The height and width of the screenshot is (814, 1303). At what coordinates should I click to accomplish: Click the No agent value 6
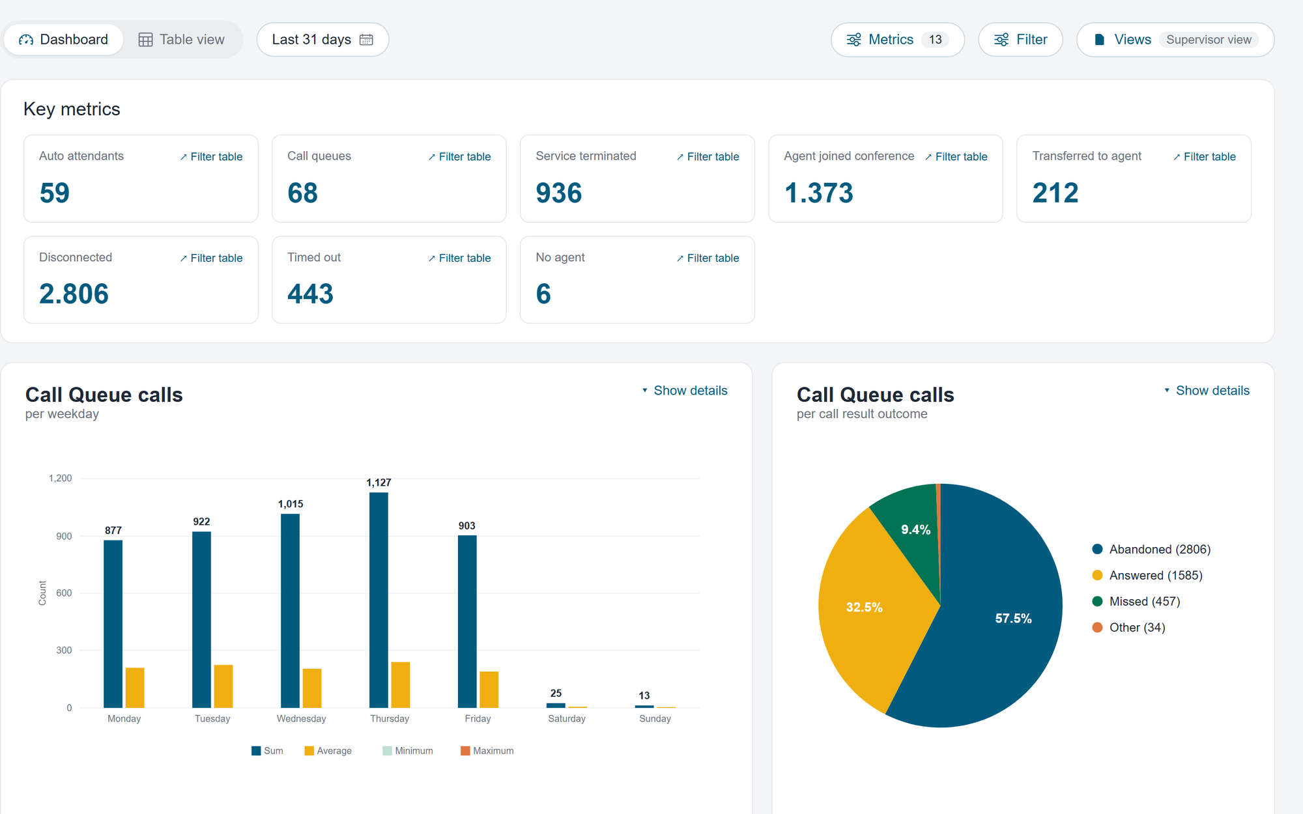coord(543,294)
